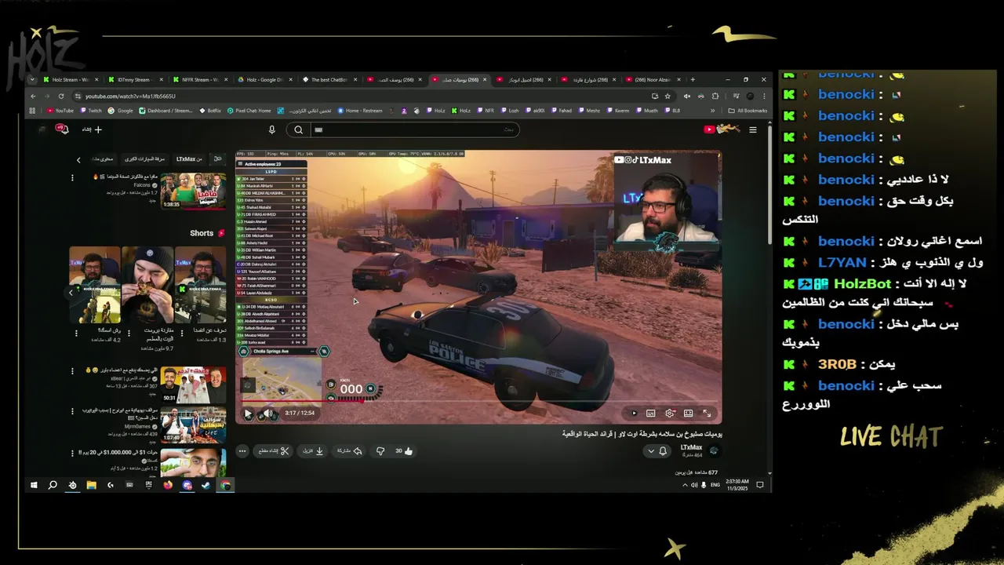Toggle autoplay switch in video player
Image resolution: width=1004 pixels, height=565 pixels.
pos(634,413)
